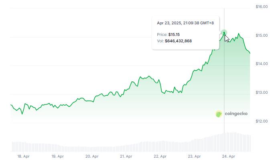
Task: Click the coingecko watermark text
Action: pyautogui.click(x=235, y=114)
